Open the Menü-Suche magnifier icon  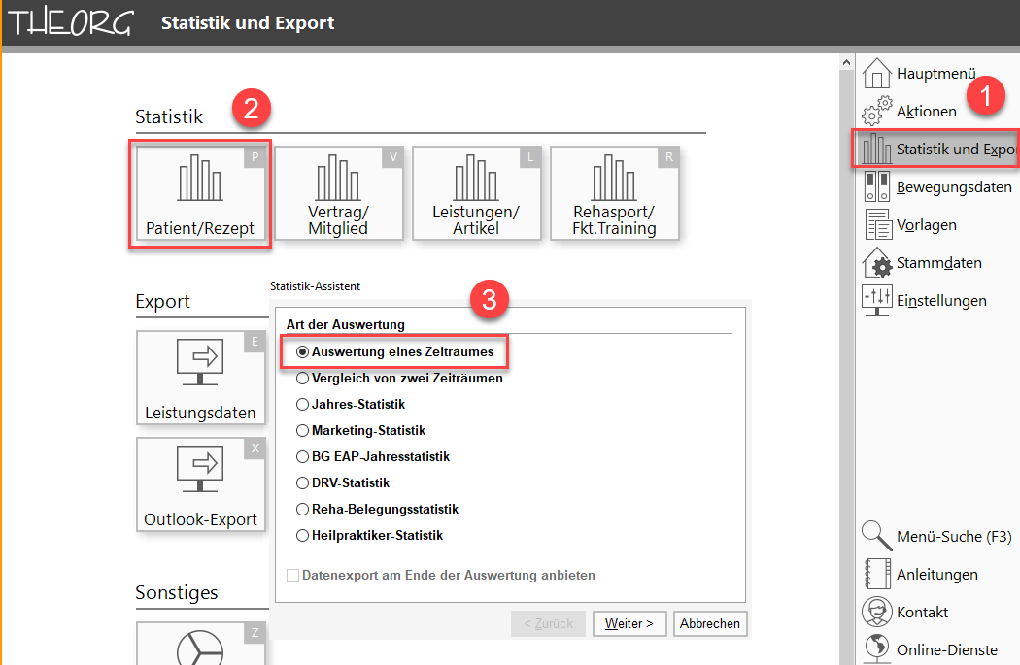[x=877, y=536]
